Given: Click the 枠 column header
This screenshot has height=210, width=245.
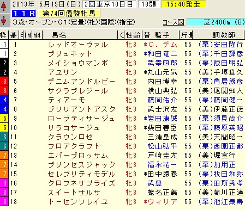Looking at the screenshot, I should click(4, 35).
